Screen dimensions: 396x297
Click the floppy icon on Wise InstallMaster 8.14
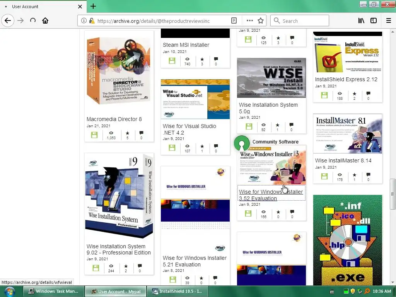coord(324,176)
